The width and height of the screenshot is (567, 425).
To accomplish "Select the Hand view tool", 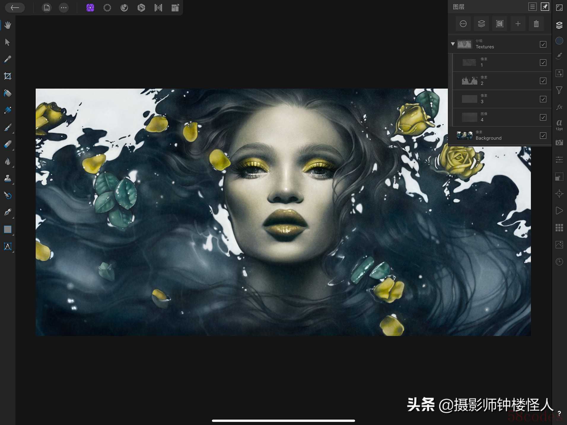I will click(x=8, y=25).
